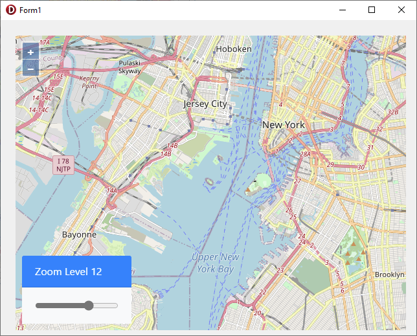This screenshot has width=417, height=336.
Task: Click the right unfilled part of zoom slider track
Action: point(106,306)
